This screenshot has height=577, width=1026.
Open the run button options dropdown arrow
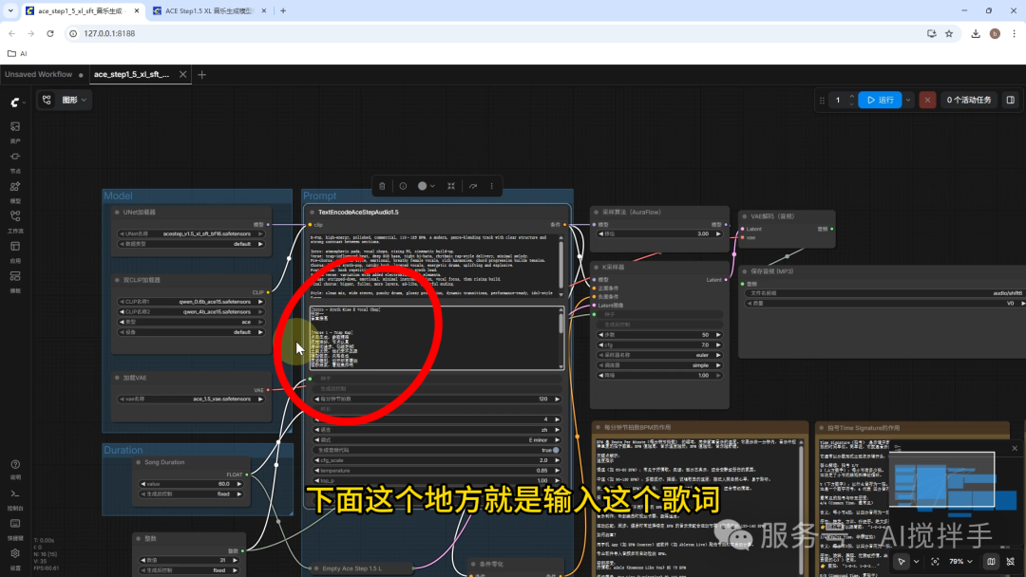click(x=908, y=100)
